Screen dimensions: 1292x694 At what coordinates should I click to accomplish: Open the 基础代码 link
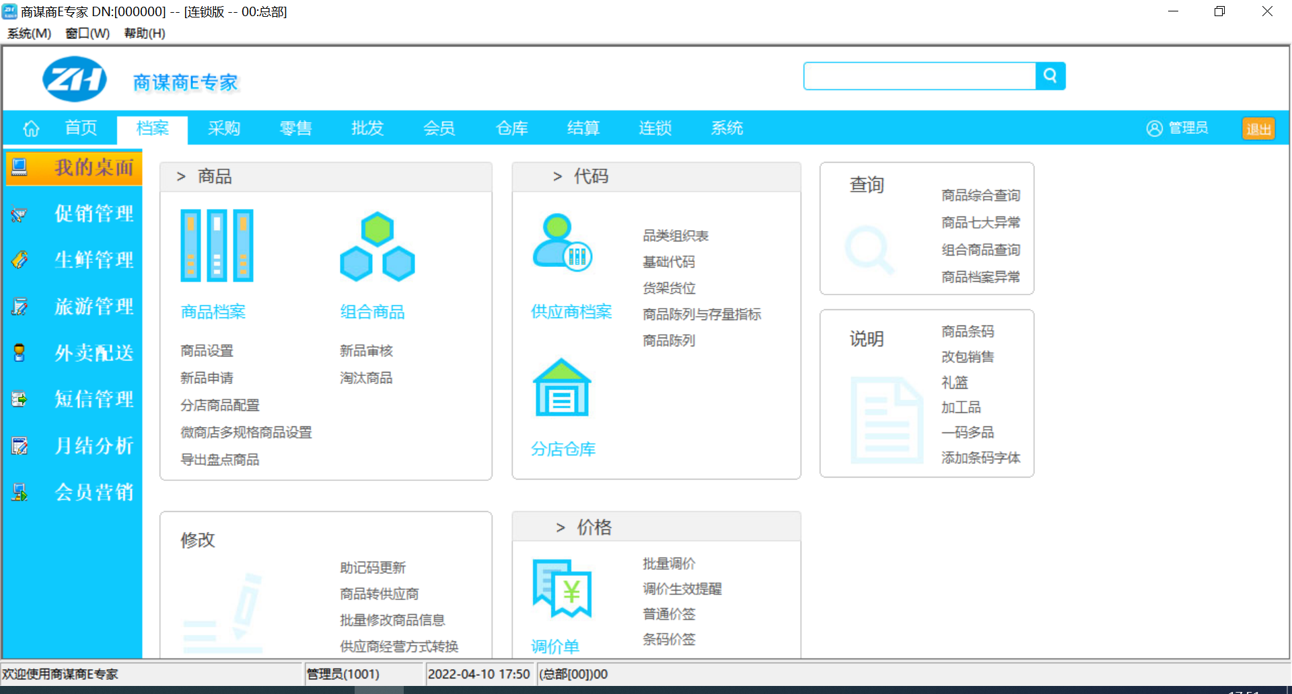pos(669,262)
